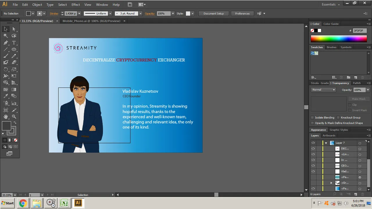Viewport: 372px width, 209px height.
Task: Select the Ellipse tool
Action: coord(14,49)
